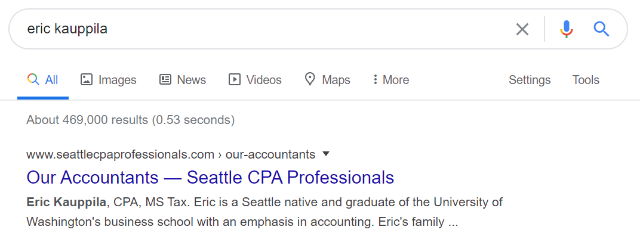Screen dimensions: 640x242
Task: Open "Our Accountants — Seattle CPA Professionals" link
Action: pyautogui.click(x=211, y=177)
